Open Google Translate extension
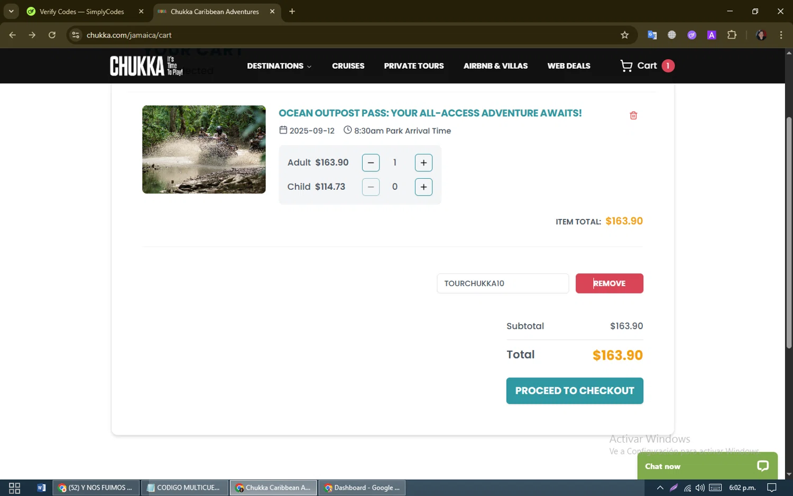 tap(652, 35)
